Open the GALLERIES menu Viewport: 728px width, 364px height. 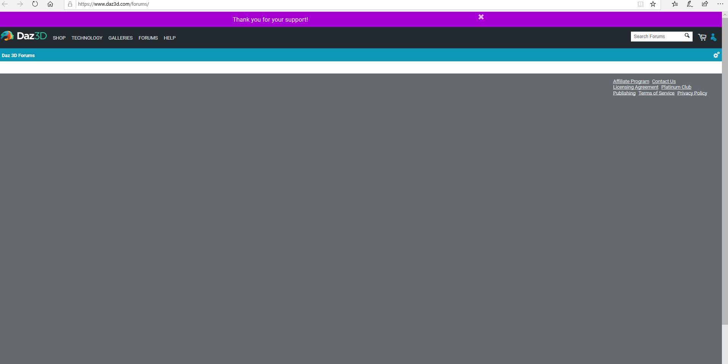pyautogui.click(x=120, y=38)
